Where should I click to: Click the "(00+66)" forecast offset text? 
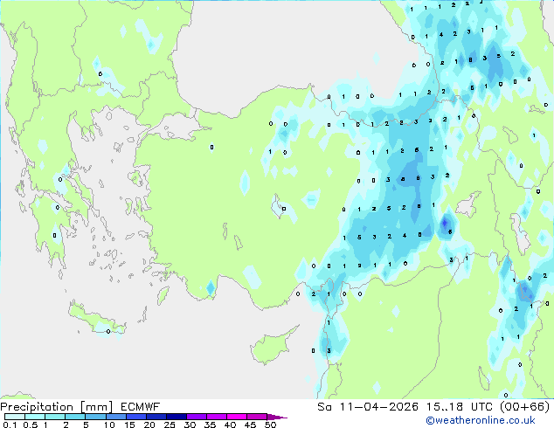coord(524,407)
